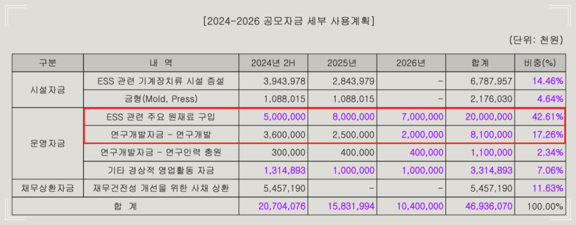This screenshot has width=576, height=225.
Task: Click the bottom '합 계' row label
Action: (125, 207)
